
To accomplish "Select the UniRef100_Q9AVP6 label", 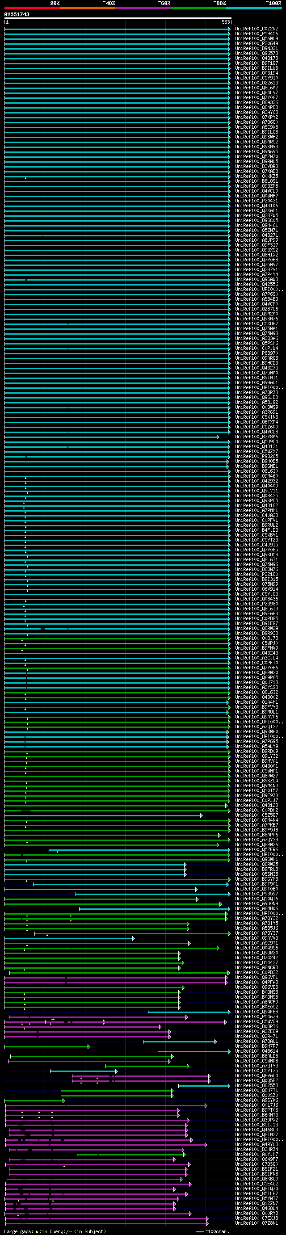I will pos(257,717).
